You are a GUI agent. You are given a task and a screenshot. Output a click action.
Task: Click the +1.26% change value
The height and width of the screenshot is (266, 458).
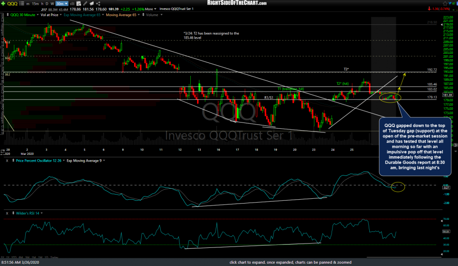pos(138,9)
